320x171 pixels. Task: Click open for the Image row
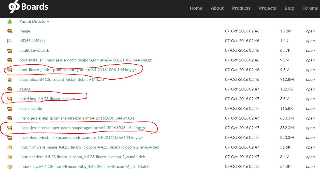[310, 31]
